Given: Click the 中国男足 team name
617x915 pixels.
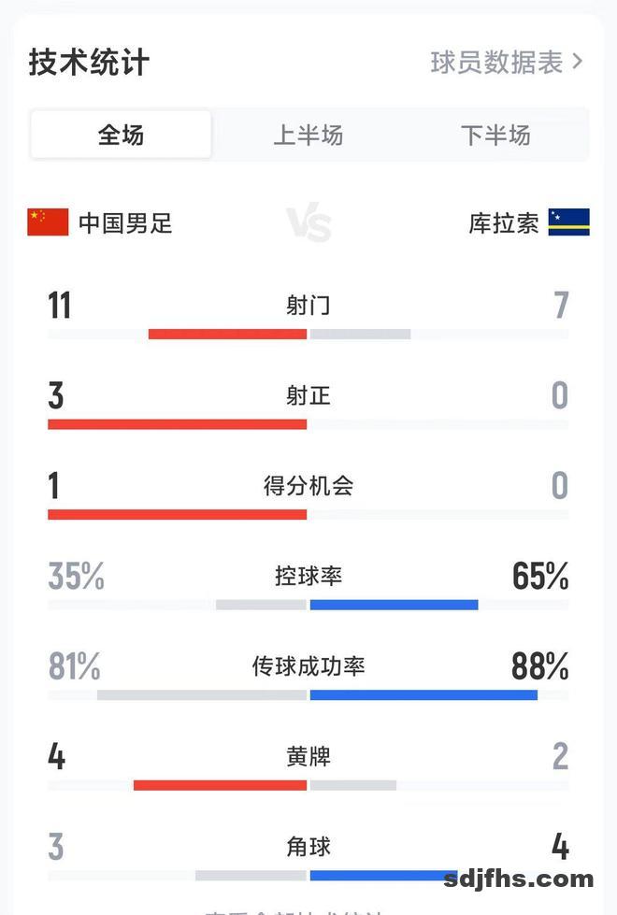Looking at the screenshot, I should coord(125,223).
